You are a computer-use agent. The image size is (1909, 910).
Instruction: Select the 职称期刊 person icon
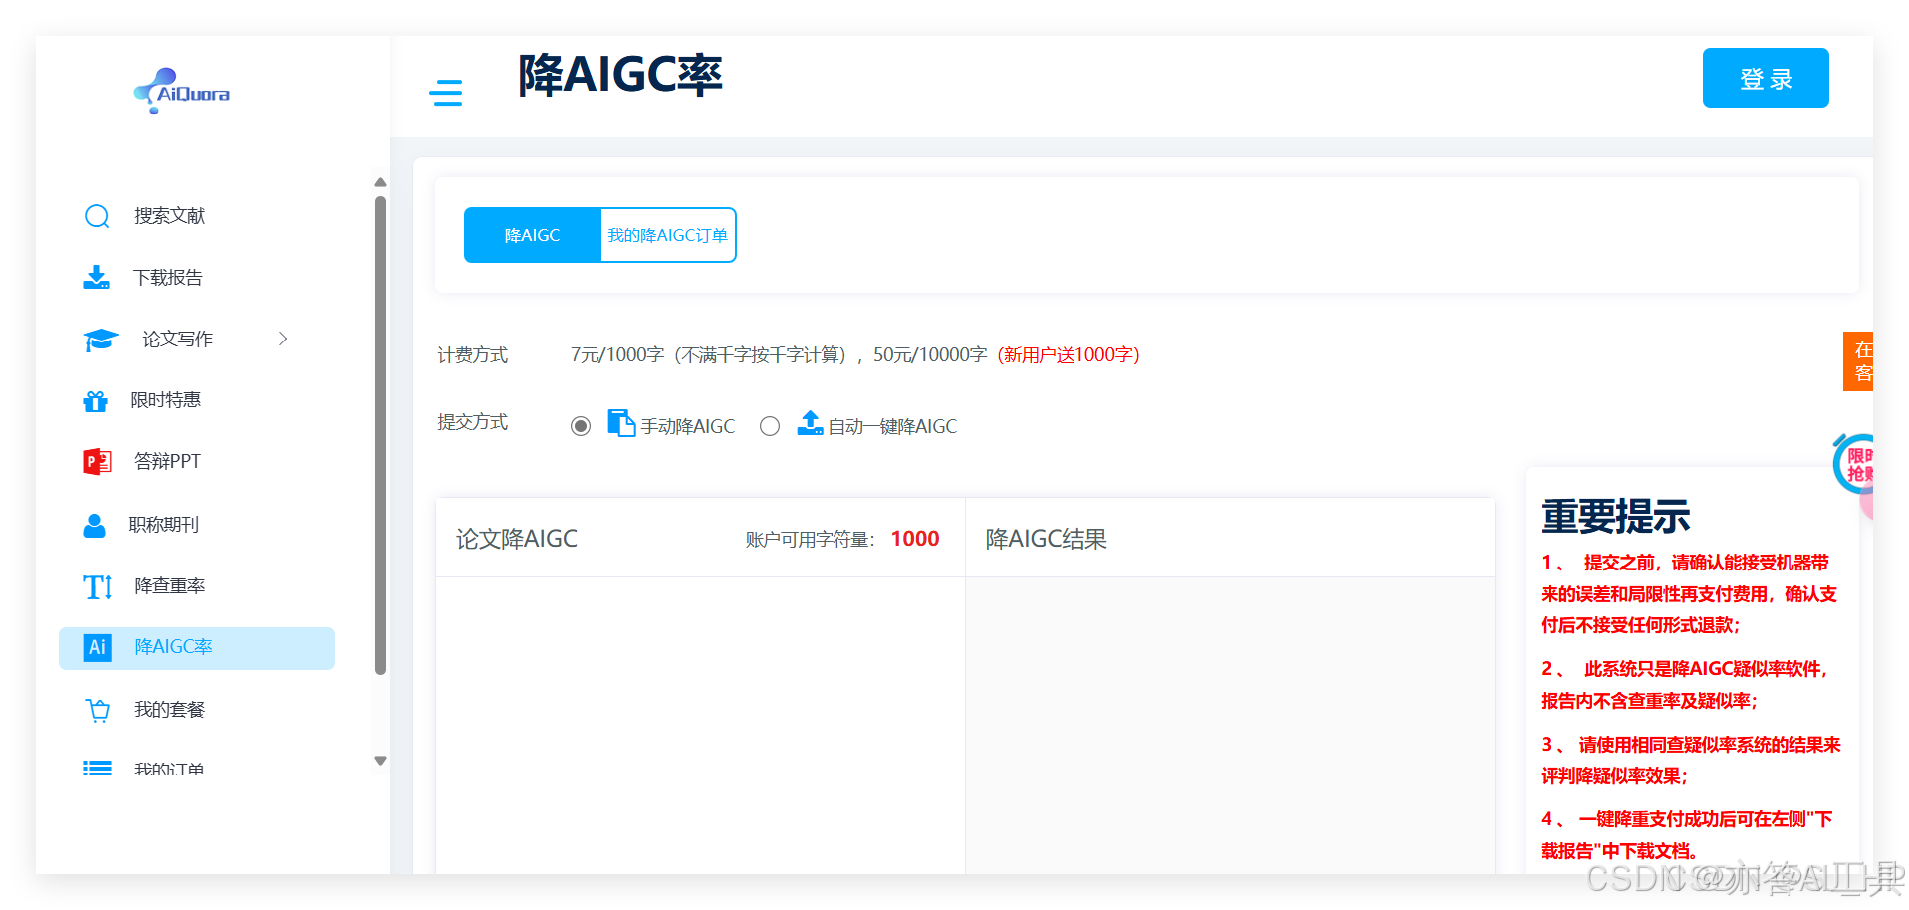tap(94, 524)
